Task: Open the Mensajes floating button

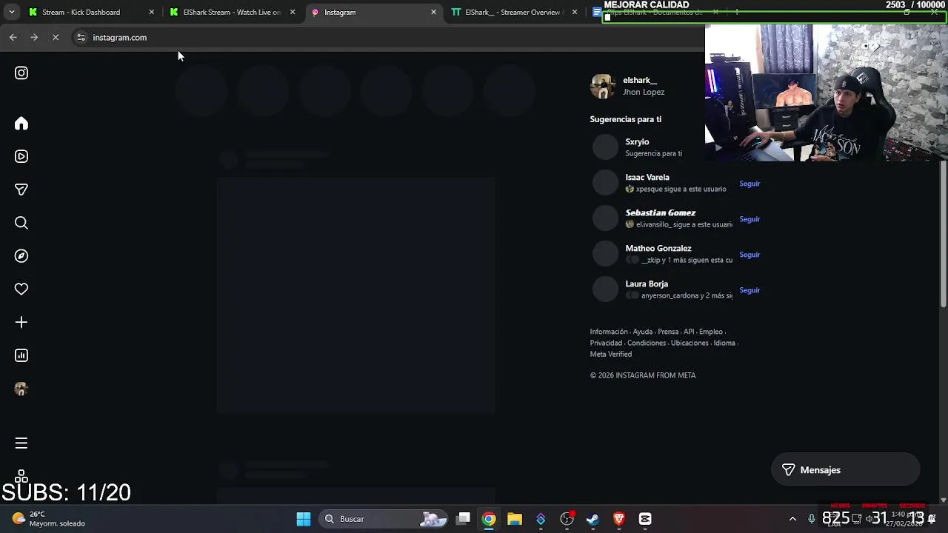Action: pyautogui.click(x=845, y=470)
